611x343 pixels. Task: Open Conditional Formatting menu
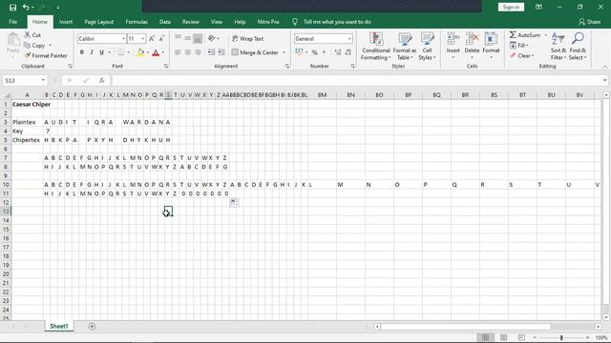point(375,47)
